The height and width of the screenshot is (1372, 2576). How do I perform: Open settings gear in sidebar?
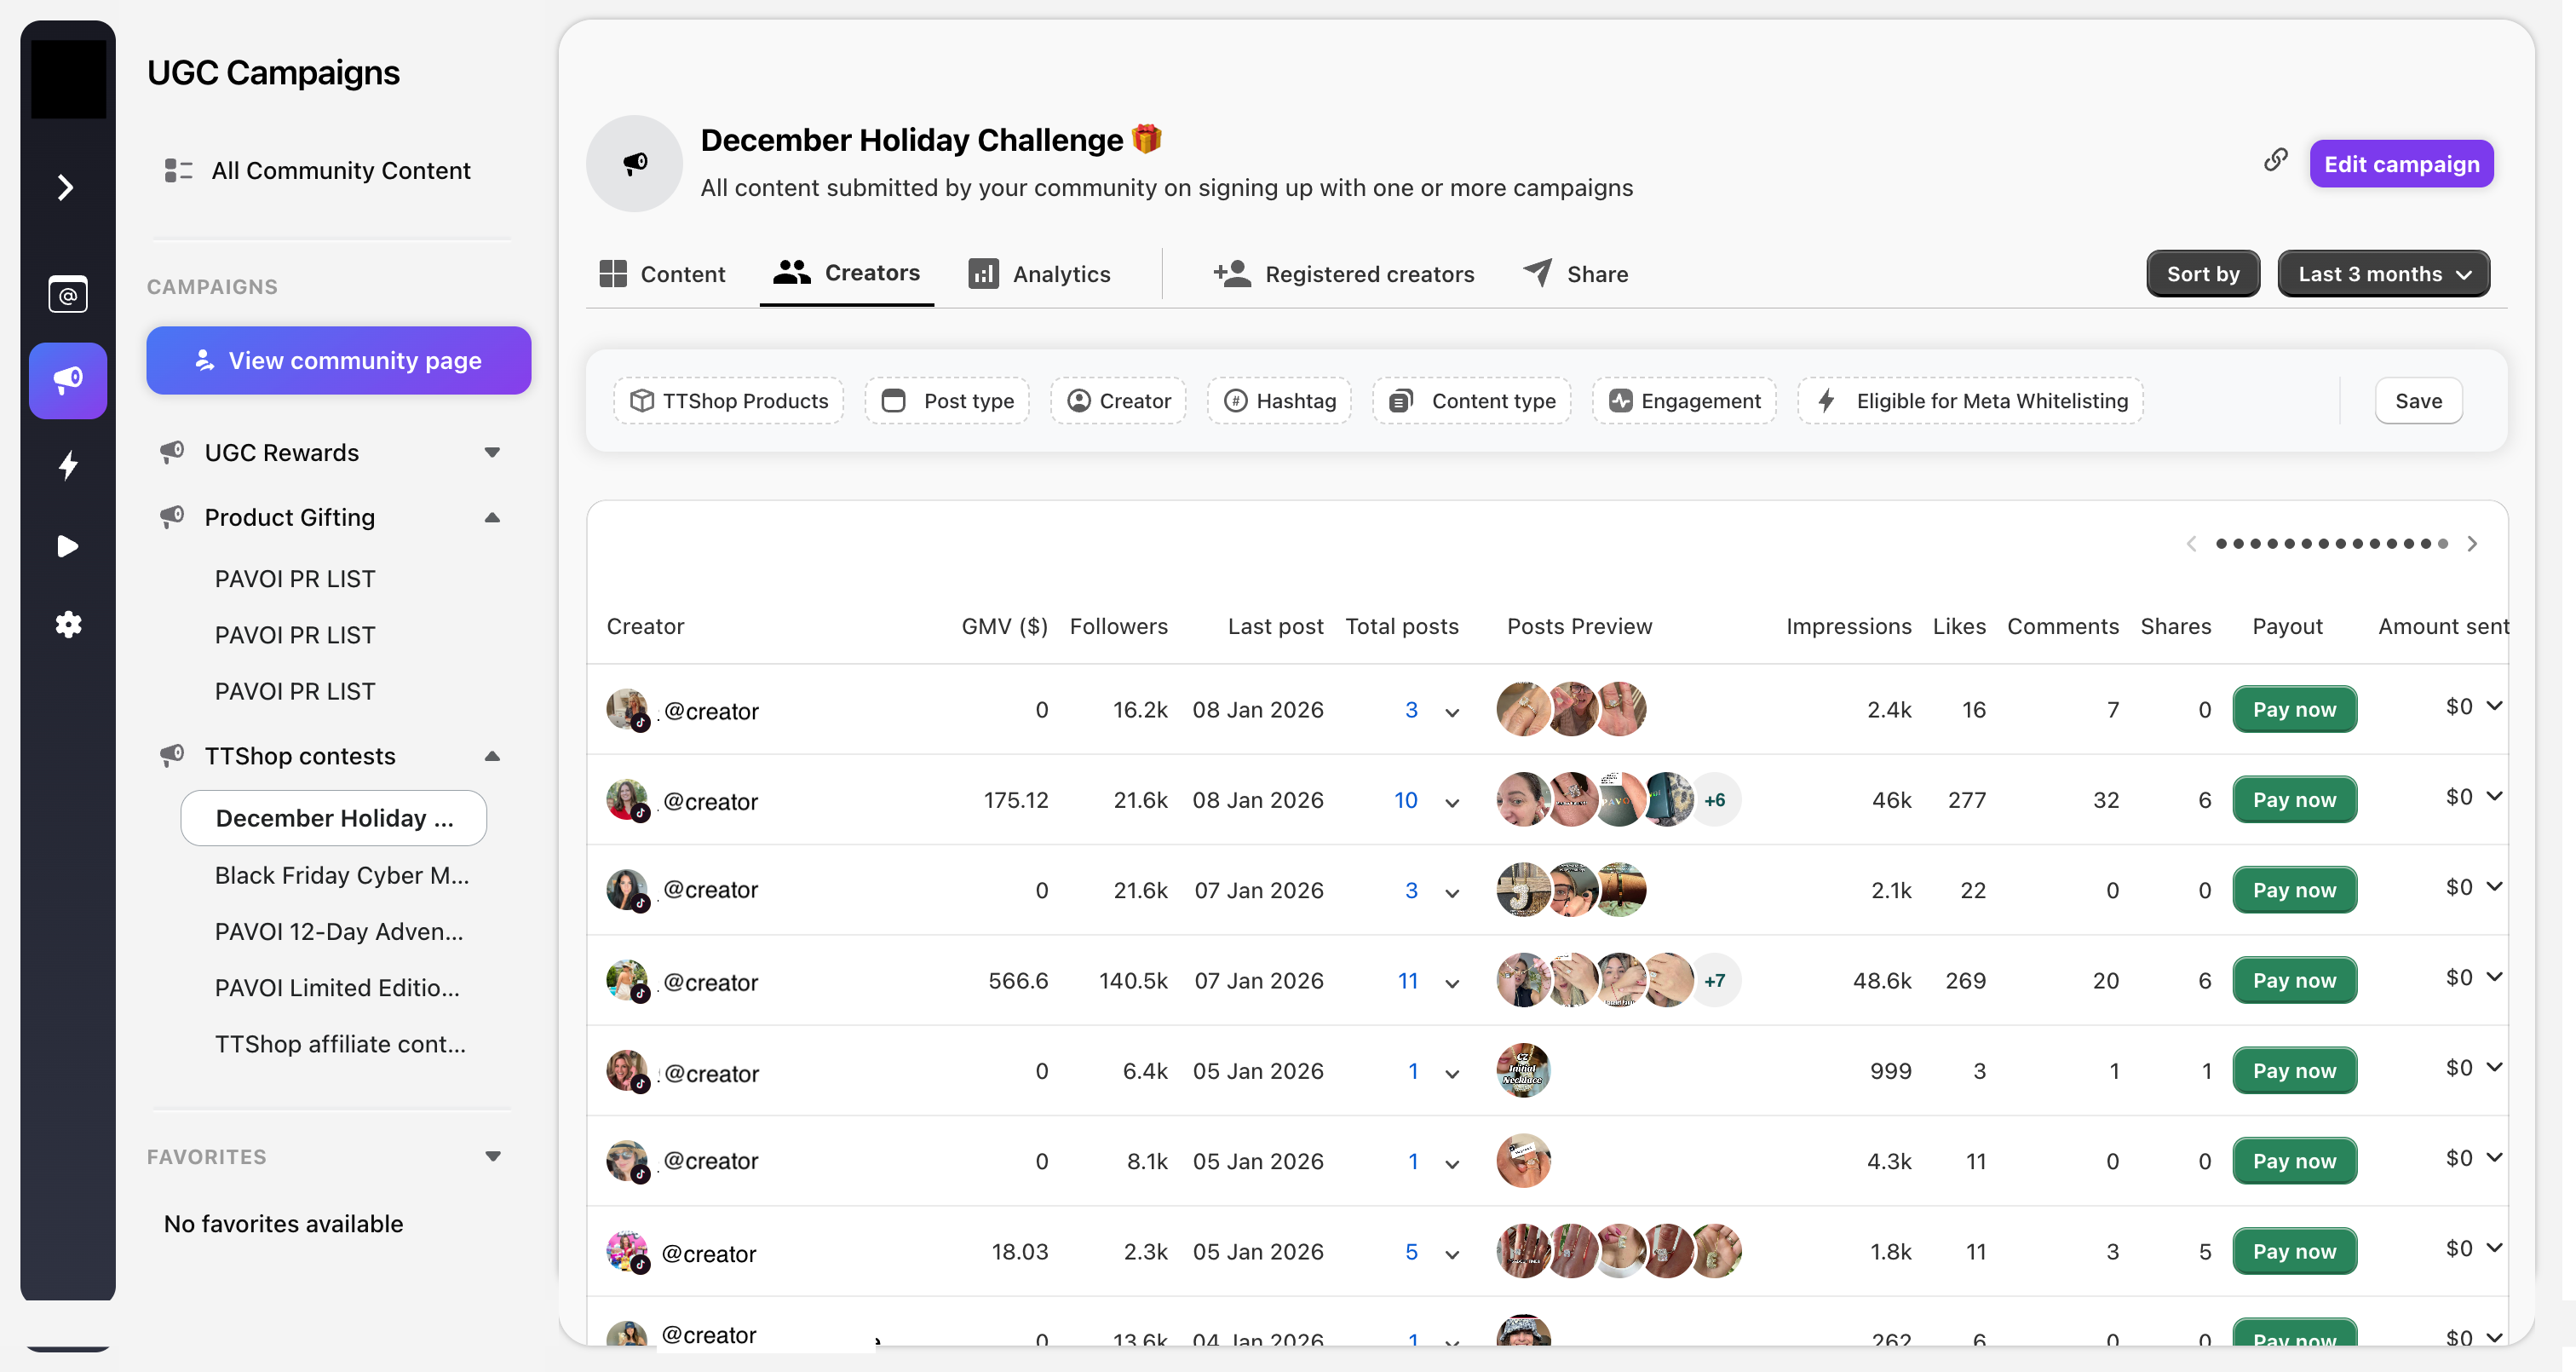coord(68,625)
